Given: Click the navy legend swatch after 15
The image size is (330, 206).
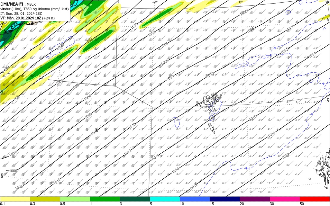Looking at the screenshot, I should (x=225, y=199).
